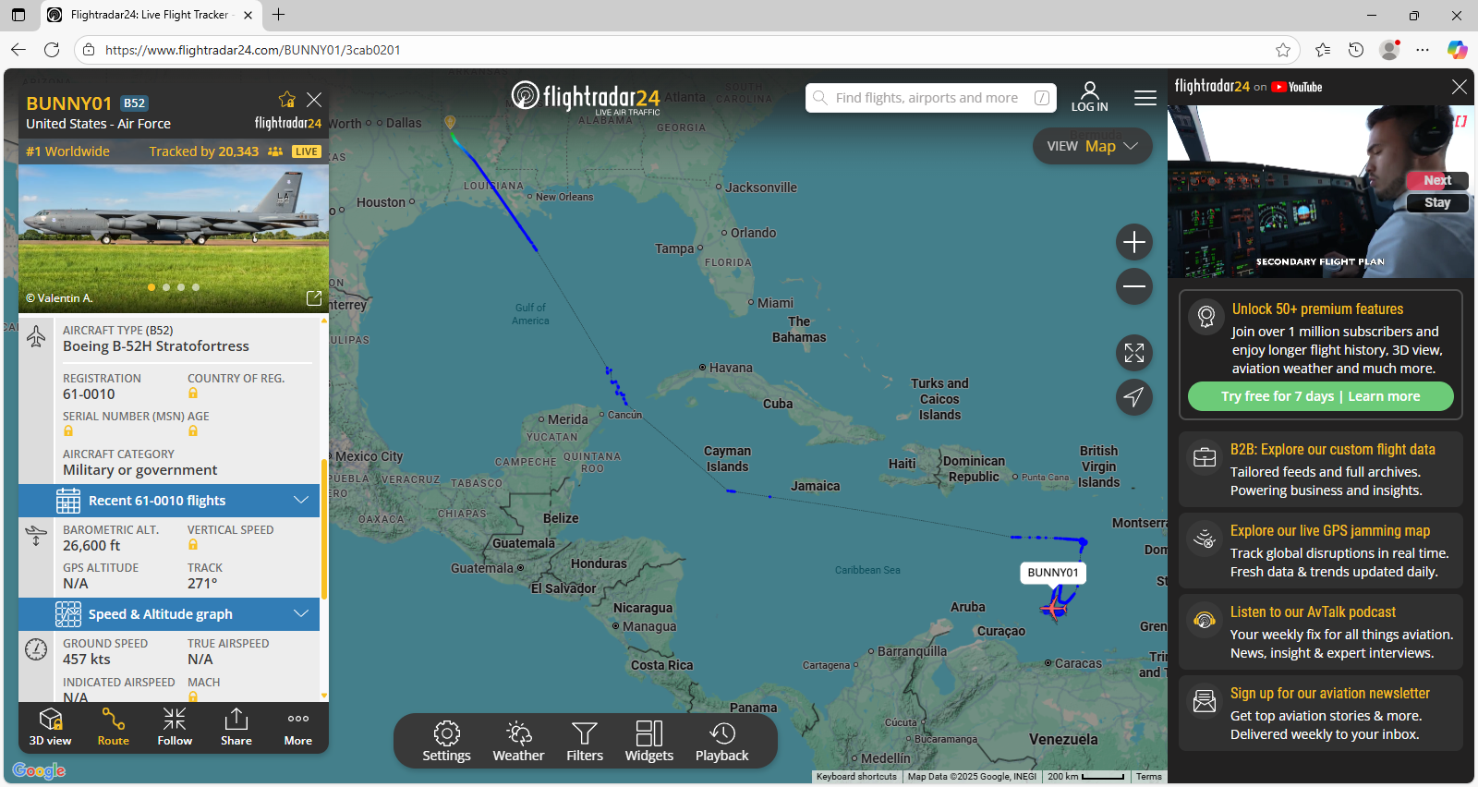Viewport: 1478px width, 787px height.
Task: Click the LIVE status badge
Action: [x=306, y=151]
